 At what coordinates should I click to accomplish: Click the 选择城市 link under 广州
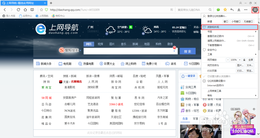point(93,31)
